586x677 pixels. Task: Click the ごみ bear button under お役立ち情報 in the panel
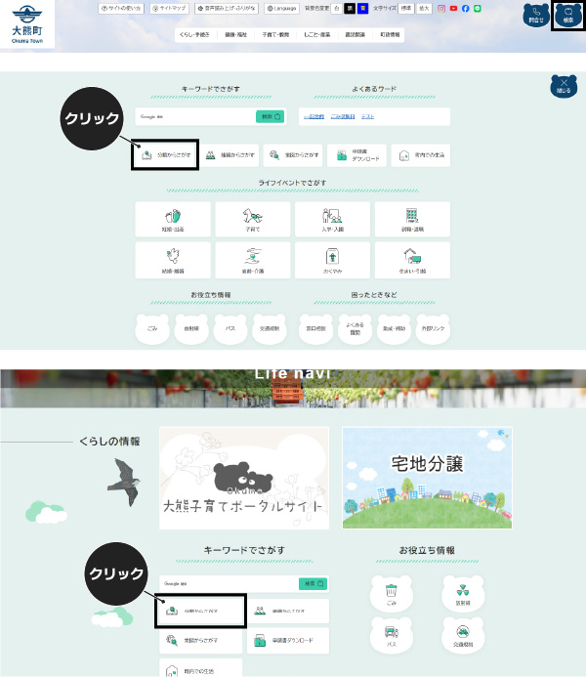[x=152, y=328]
